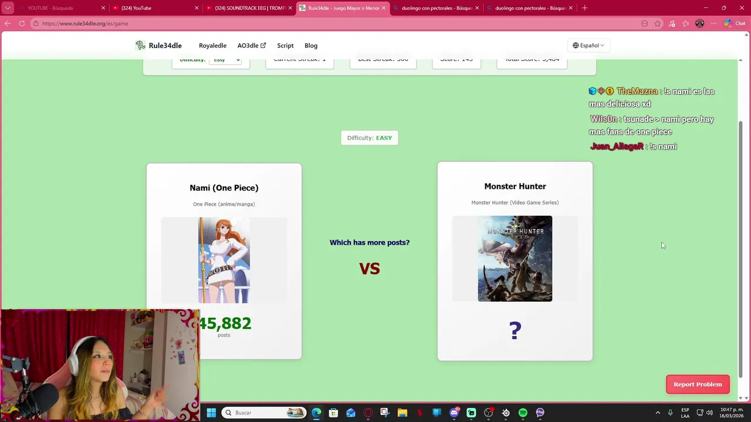Screen dimensions: 751x422
Task: View site information lock icon
Action: 36,23
